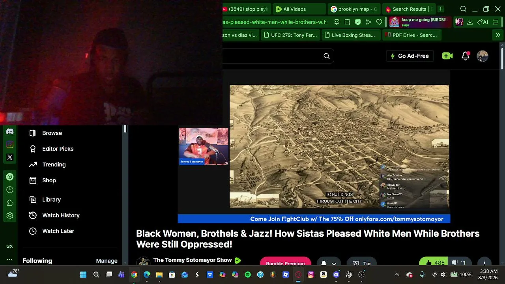Open Instagram in the browser sidebar

click(x=10, y=144)
